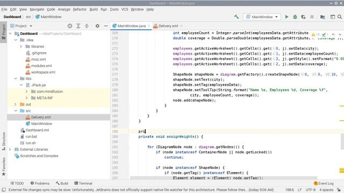
Task: Expand the out folder
Action: 16,105
